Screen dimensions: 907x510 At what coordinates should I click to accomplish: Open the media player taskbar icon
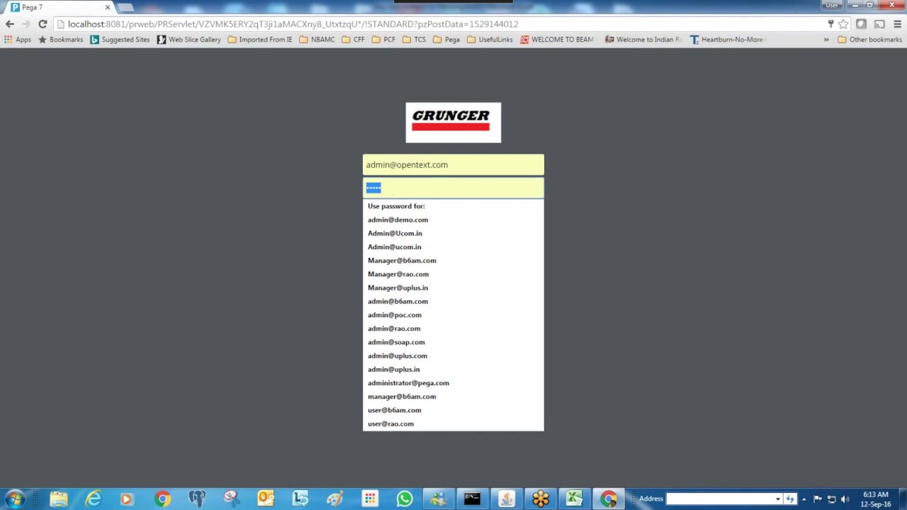[x=128, y=499]
